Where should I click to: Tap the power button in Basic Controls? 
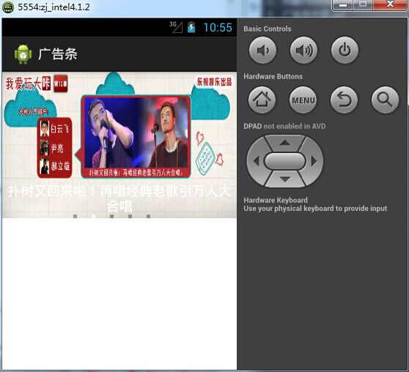344,51
